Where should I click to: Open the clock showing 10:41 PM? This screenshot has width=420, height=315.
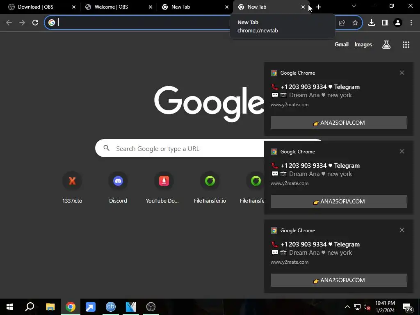tap(385, 307)
